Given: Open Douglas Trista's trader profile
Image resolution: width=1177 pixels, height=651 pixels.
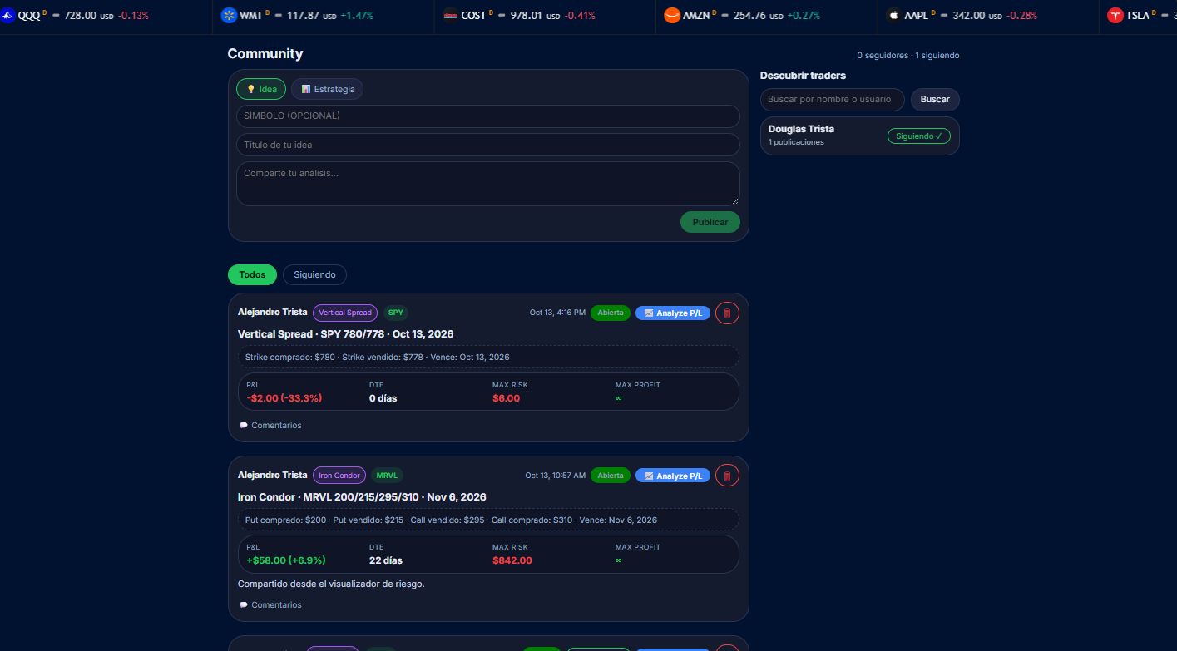Looking at the screenshot, I should click(801, 129).
